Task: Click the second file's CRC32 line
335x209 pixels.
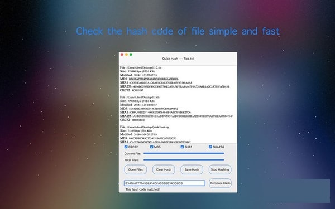Action: pos(132,120)
